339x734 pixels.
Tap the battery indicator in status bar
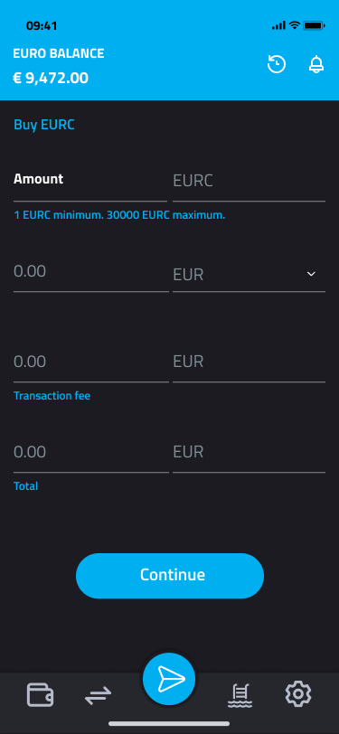[x=314, y=25]
